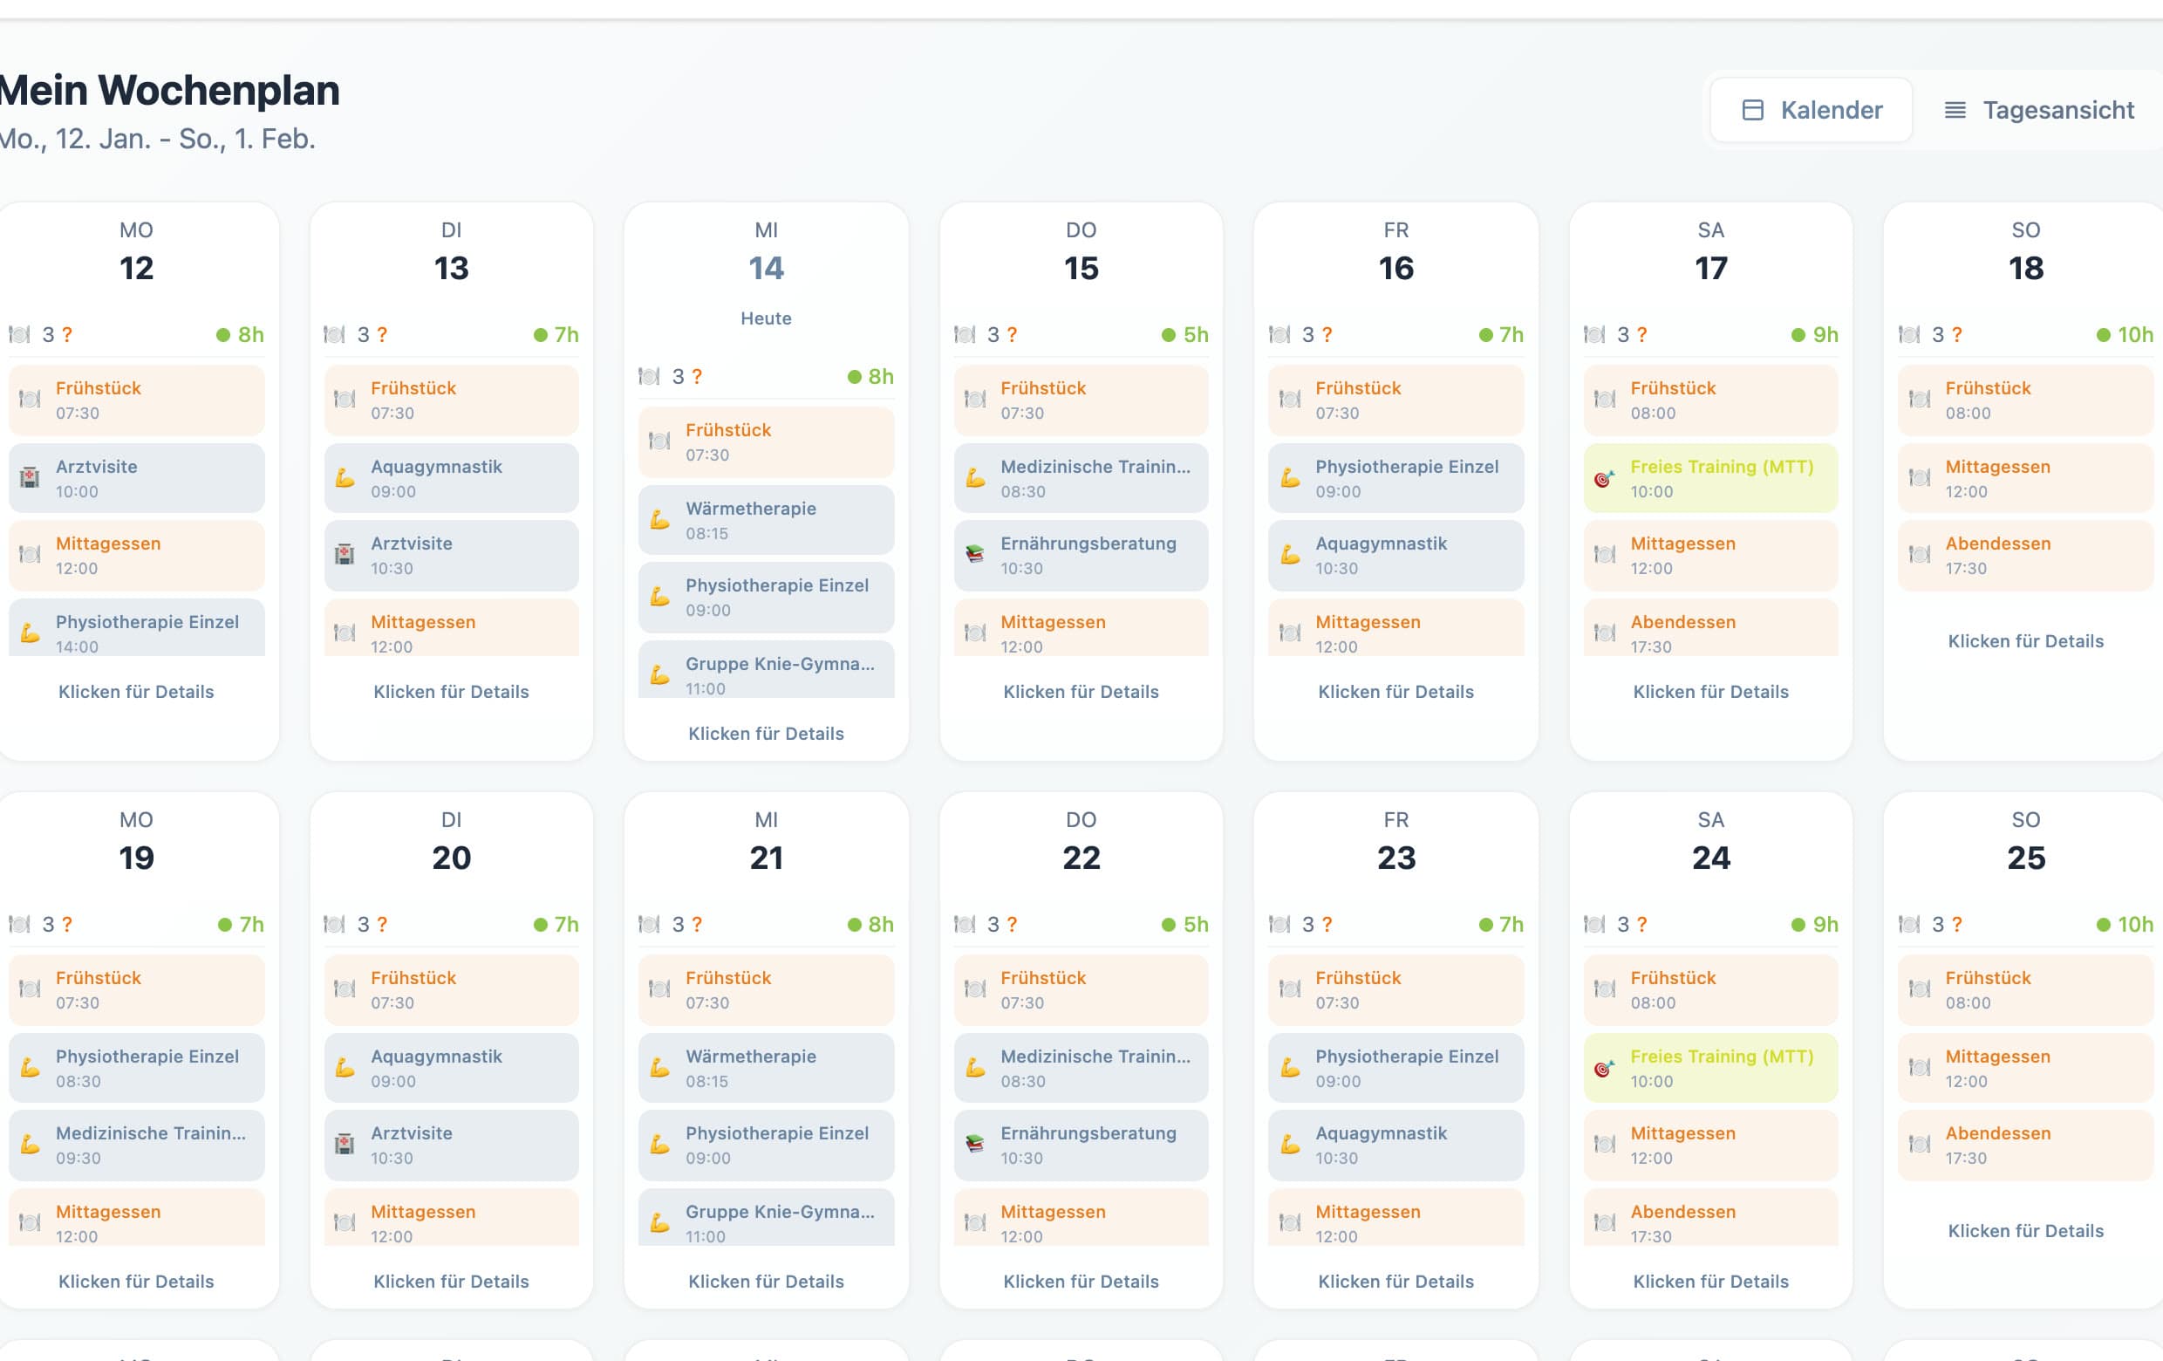This screenshot has height=1361, width=2163.
Task: Select the Mittagessen 12:00 entry on Sunday 18
Action: coord(2025,478)
